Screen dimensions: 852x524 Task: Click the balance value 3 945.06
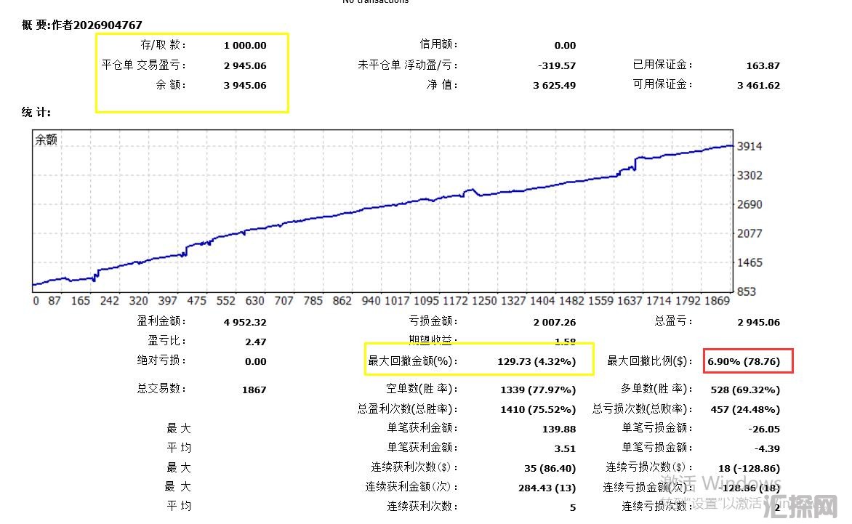[245, 85]
